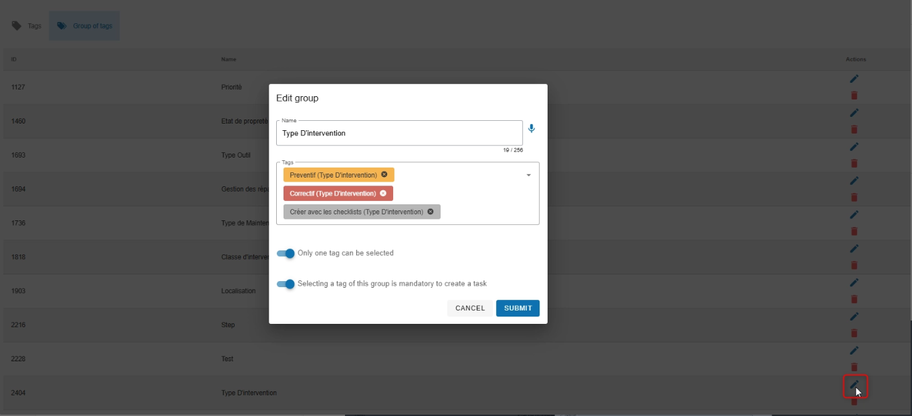This screenshot has width=912, height=416.
Task: Remove the Preventif tag chip
Action: (x=384, y=174)
